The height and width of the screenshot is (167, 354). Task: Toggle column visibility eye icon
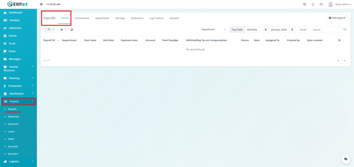[x=62, y=30]
